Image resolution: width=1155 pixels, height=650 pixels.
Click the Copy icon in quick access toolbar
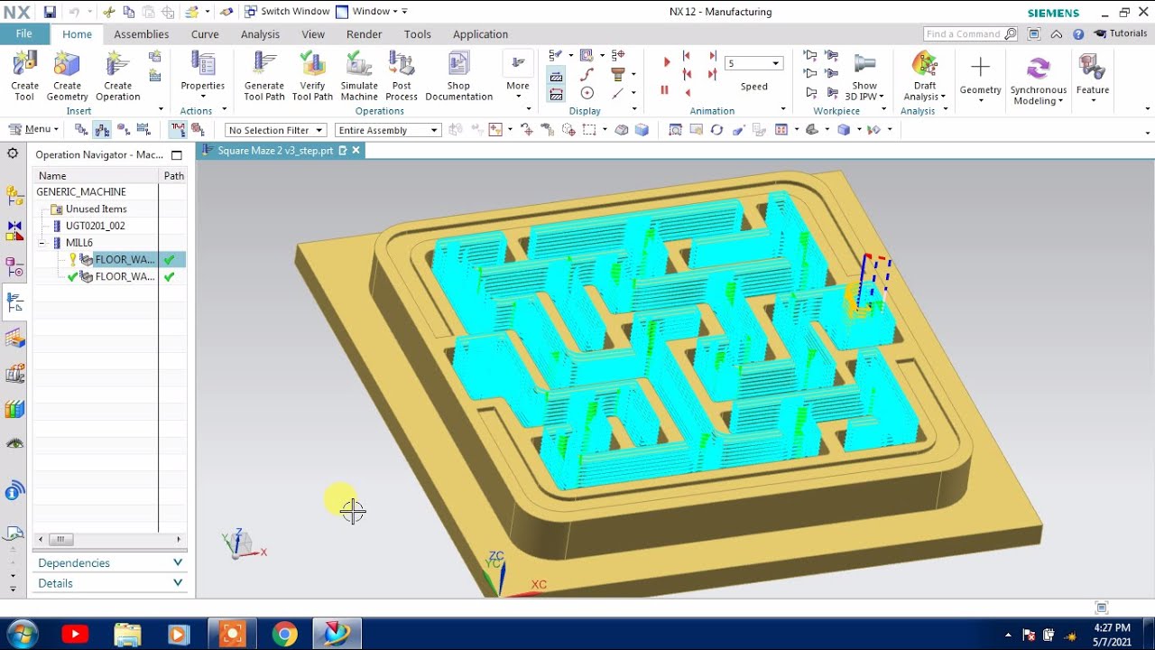tap(128, 12)
